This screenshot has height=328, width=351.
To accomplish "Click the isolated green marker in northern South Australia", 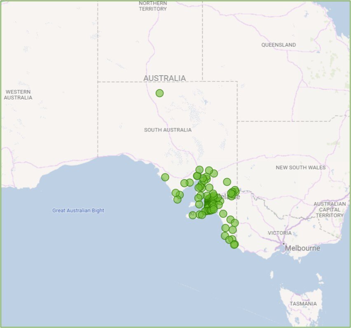I will coord(159,93).
